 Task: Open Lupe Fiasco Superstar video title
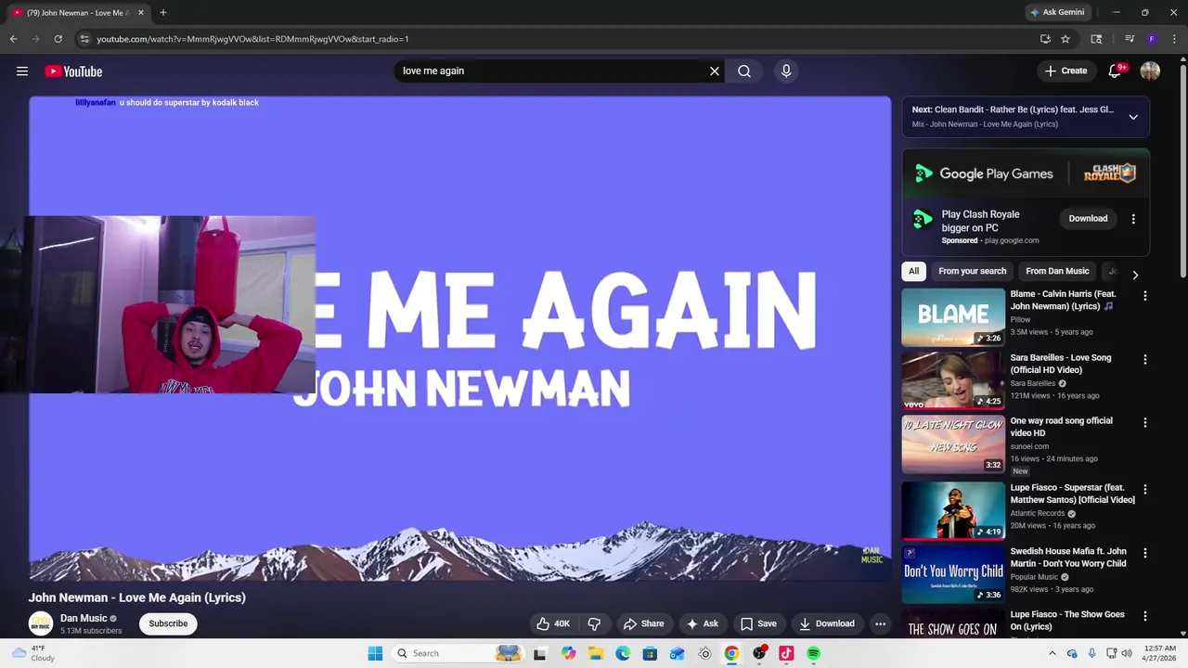tap(1073, 494)
